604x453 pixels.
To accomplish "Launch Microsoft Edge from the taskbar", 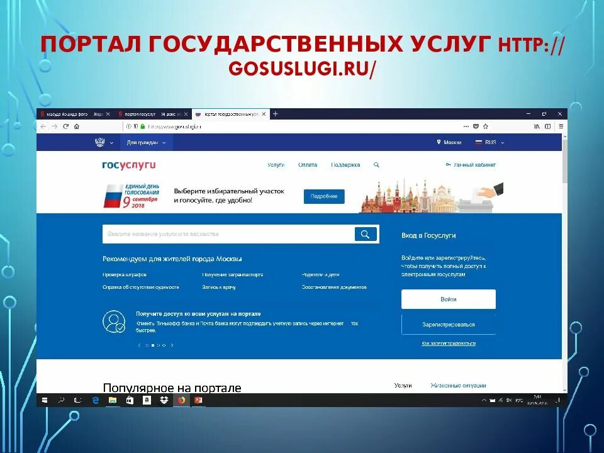I will (95, 400).
